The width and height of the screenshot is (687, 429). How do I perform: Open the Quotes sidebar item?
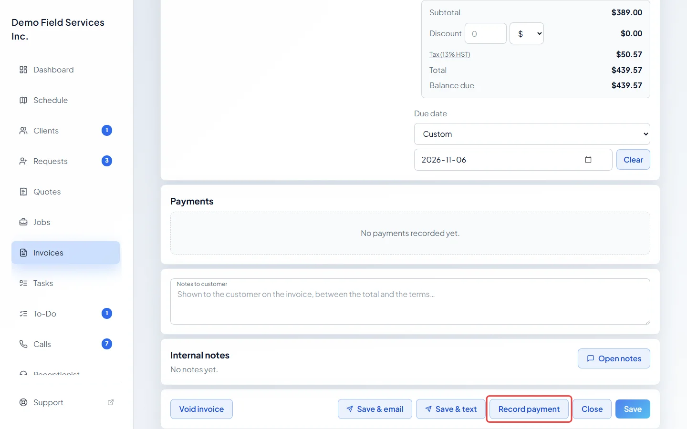point(66,192)
